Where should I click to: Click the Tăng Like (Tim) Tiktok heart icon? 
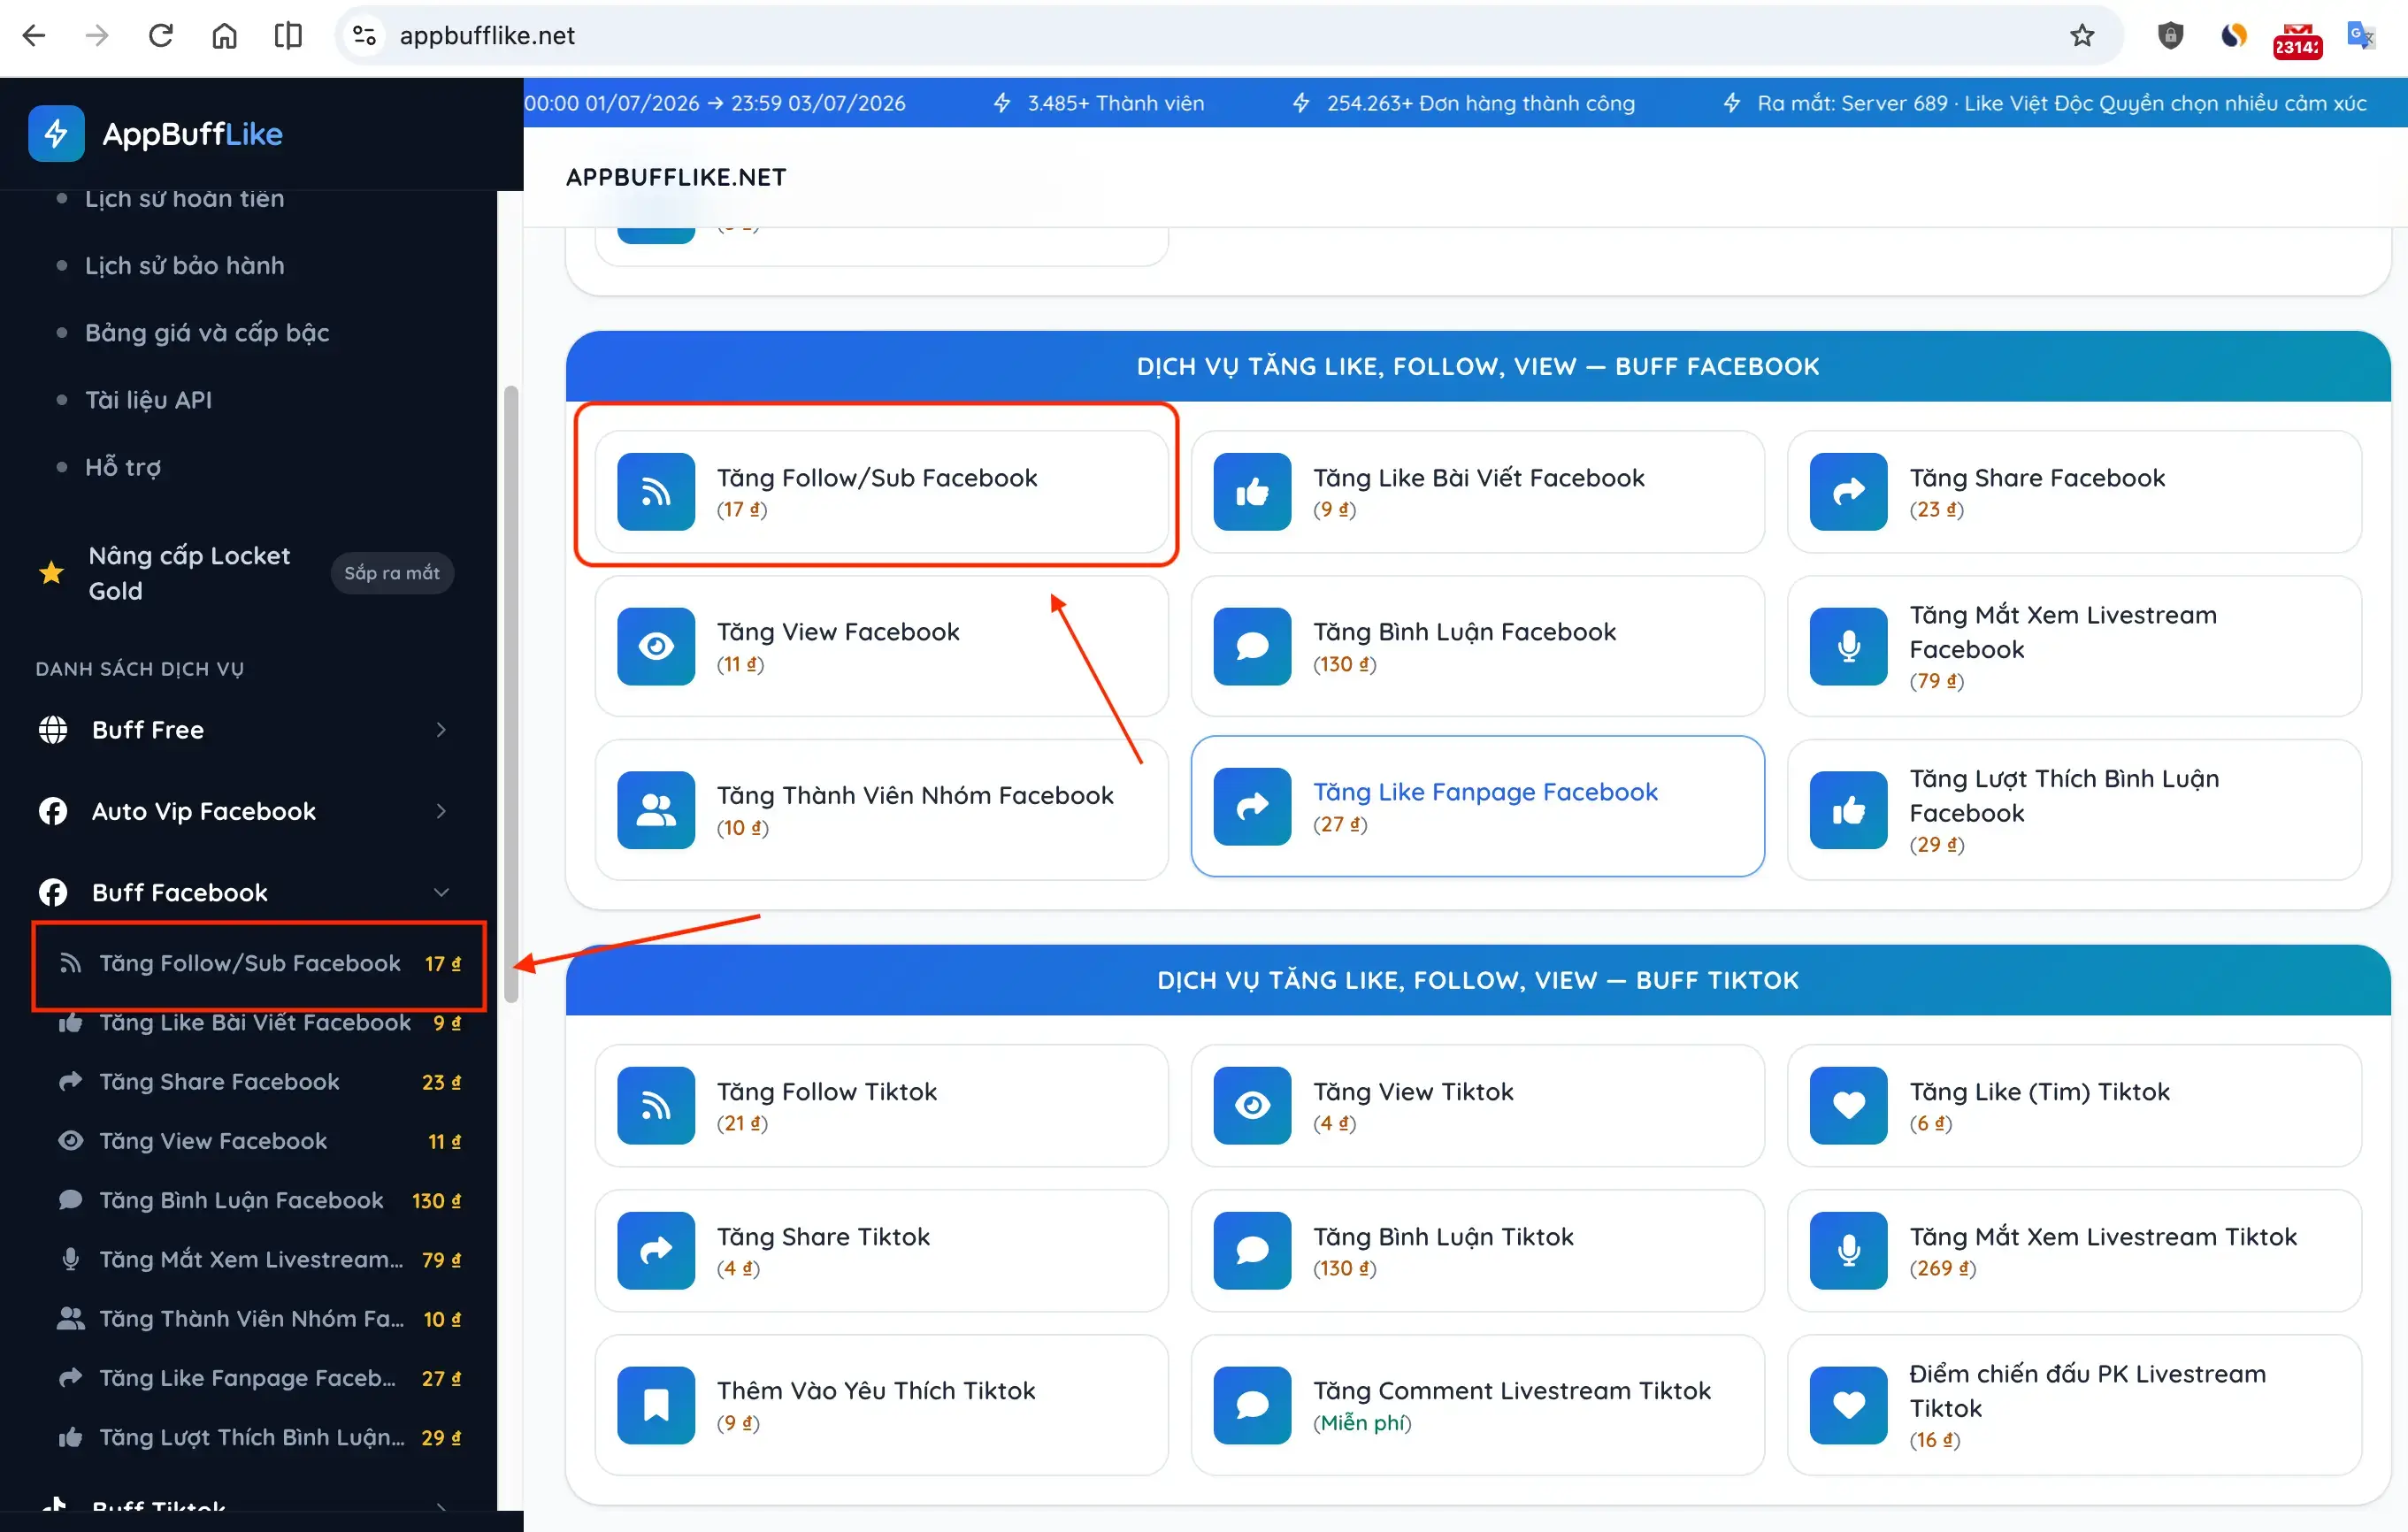1848,1105
